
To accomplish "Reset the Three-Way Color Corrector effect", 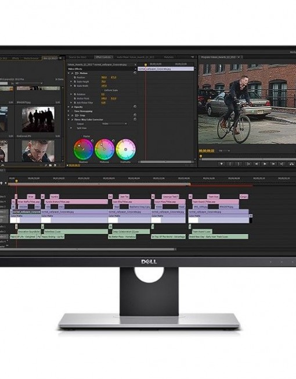I will coord(135,119).
